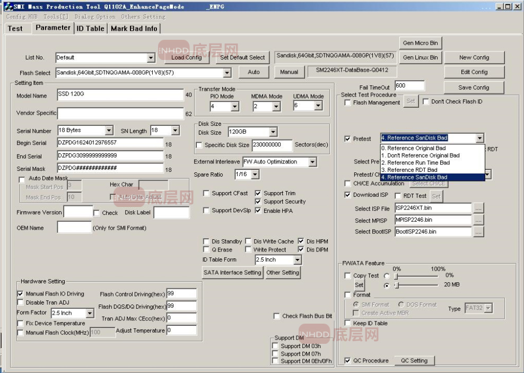524x373 pixels.
Task: Toggle QC Procedure checkbox
Action: coord(347,361)
